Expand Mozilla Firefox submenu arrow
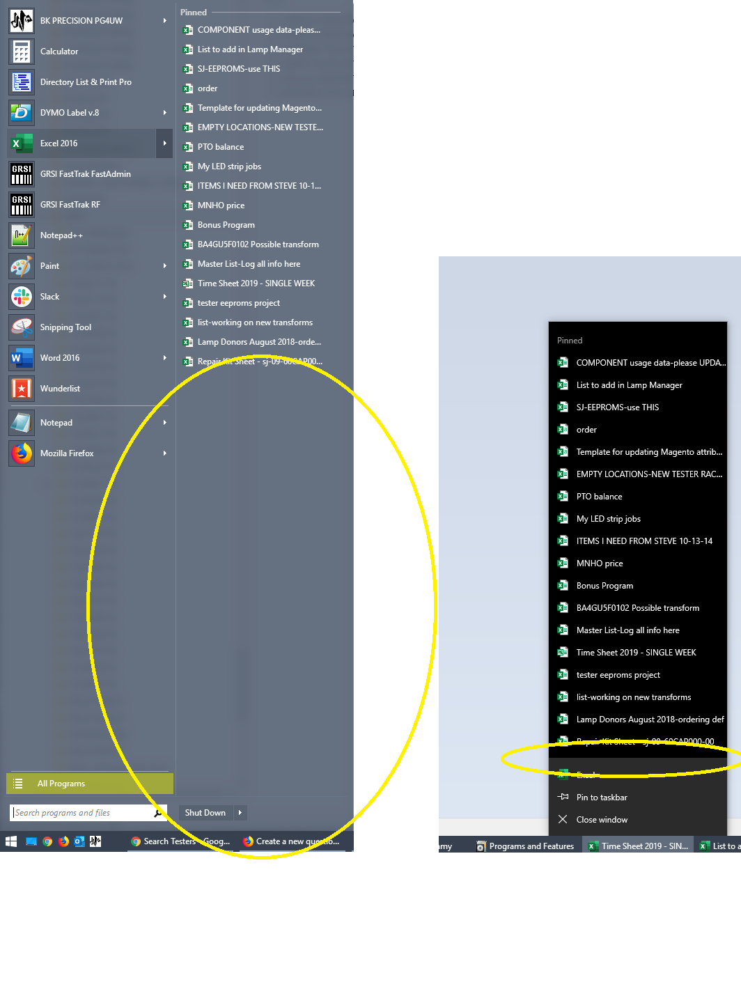This screenshot has width=741, height=1003. [x=165, y=453]
